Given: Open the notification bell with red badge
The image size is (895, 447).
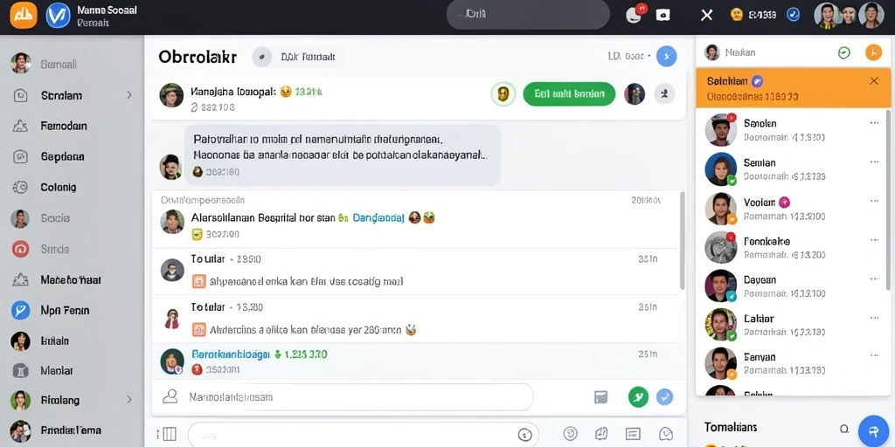Looking at the screenshot, I should point(635,14).
